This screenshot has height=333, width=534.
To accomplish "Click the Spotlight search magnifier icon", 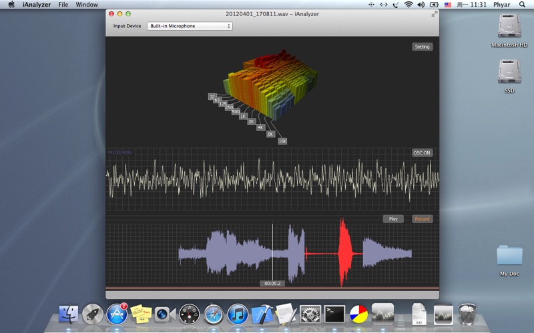I will (523, 5).
